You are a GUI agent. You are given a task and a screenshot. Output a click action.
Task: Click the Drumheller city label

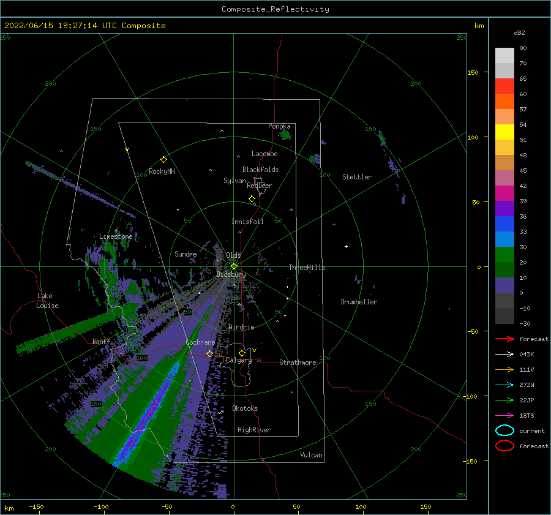[359, 302]
